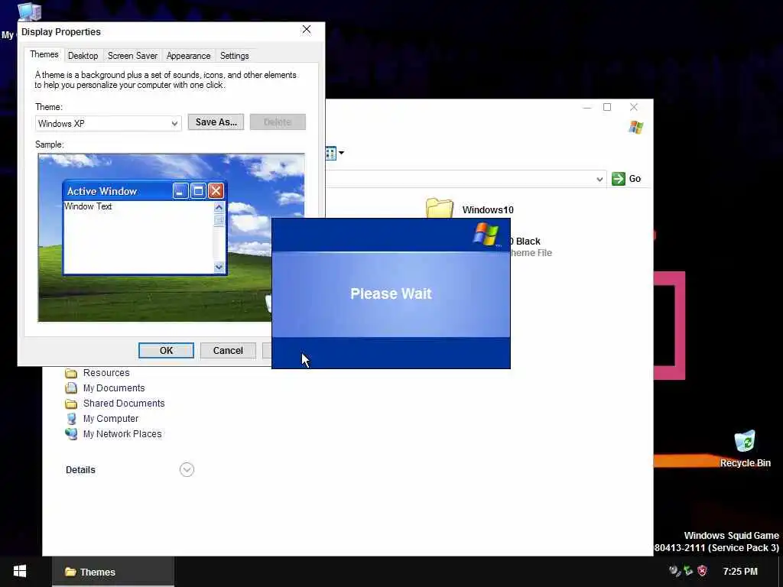Screen dimensions: 783x587
Task: Click the Windows flag logo in Explorer
Action: tap(635, 128)
